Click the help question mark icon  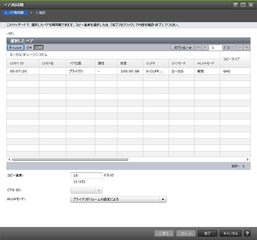247,233
